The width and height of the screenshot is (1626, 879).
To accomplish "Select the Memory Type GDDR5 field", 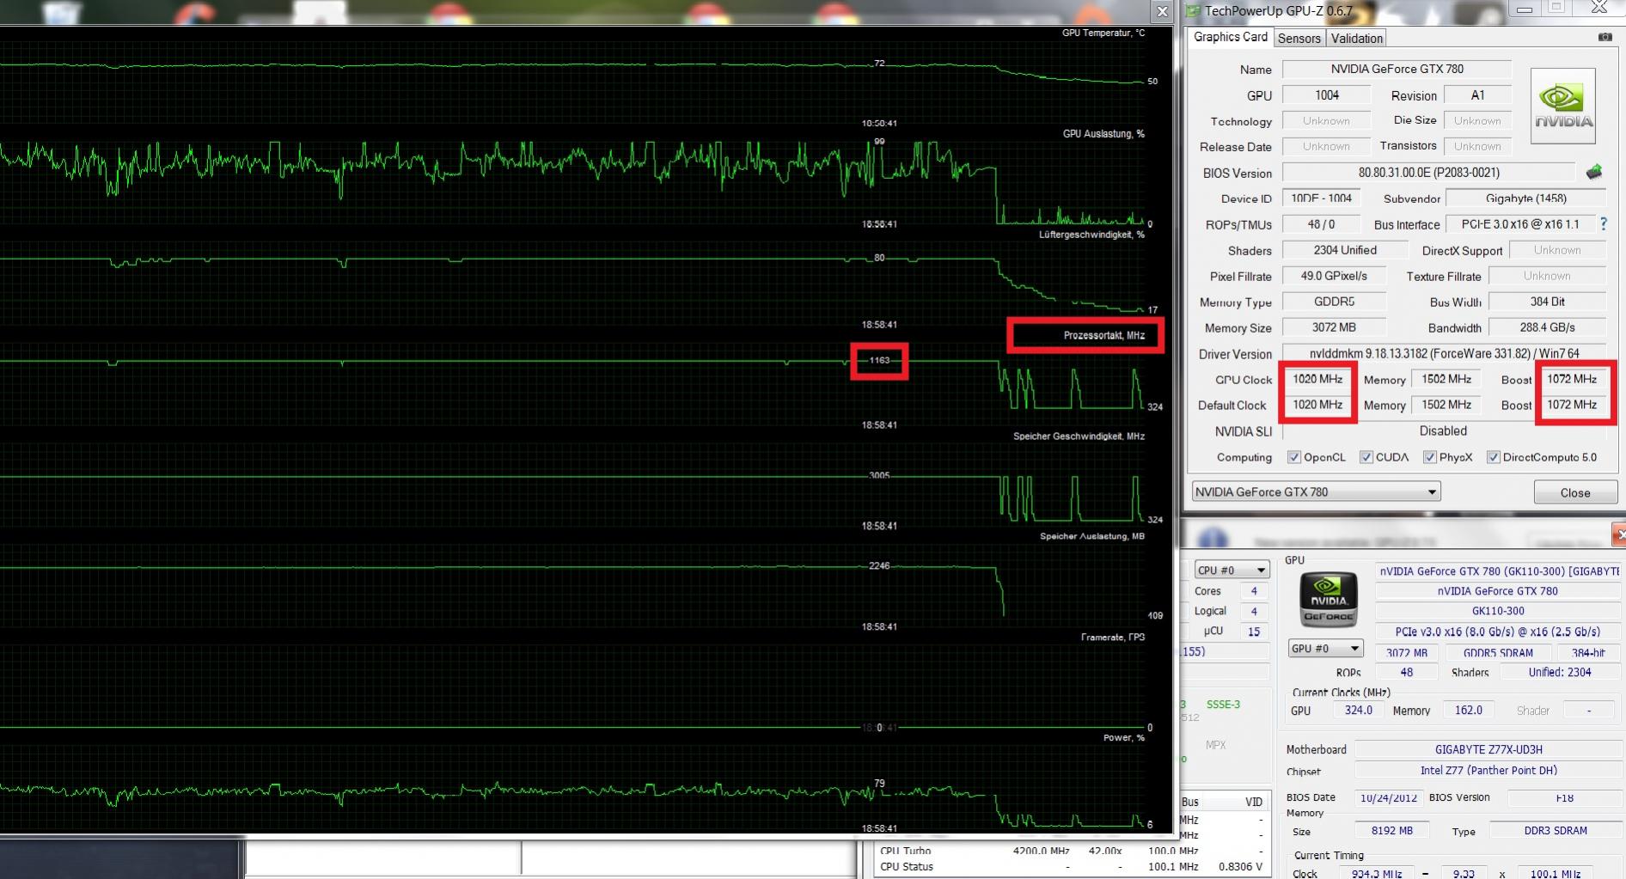I will click(1333, 302).
